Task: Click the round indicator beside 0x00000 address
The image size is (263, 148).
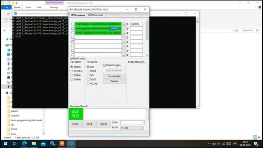Action: 127,24
